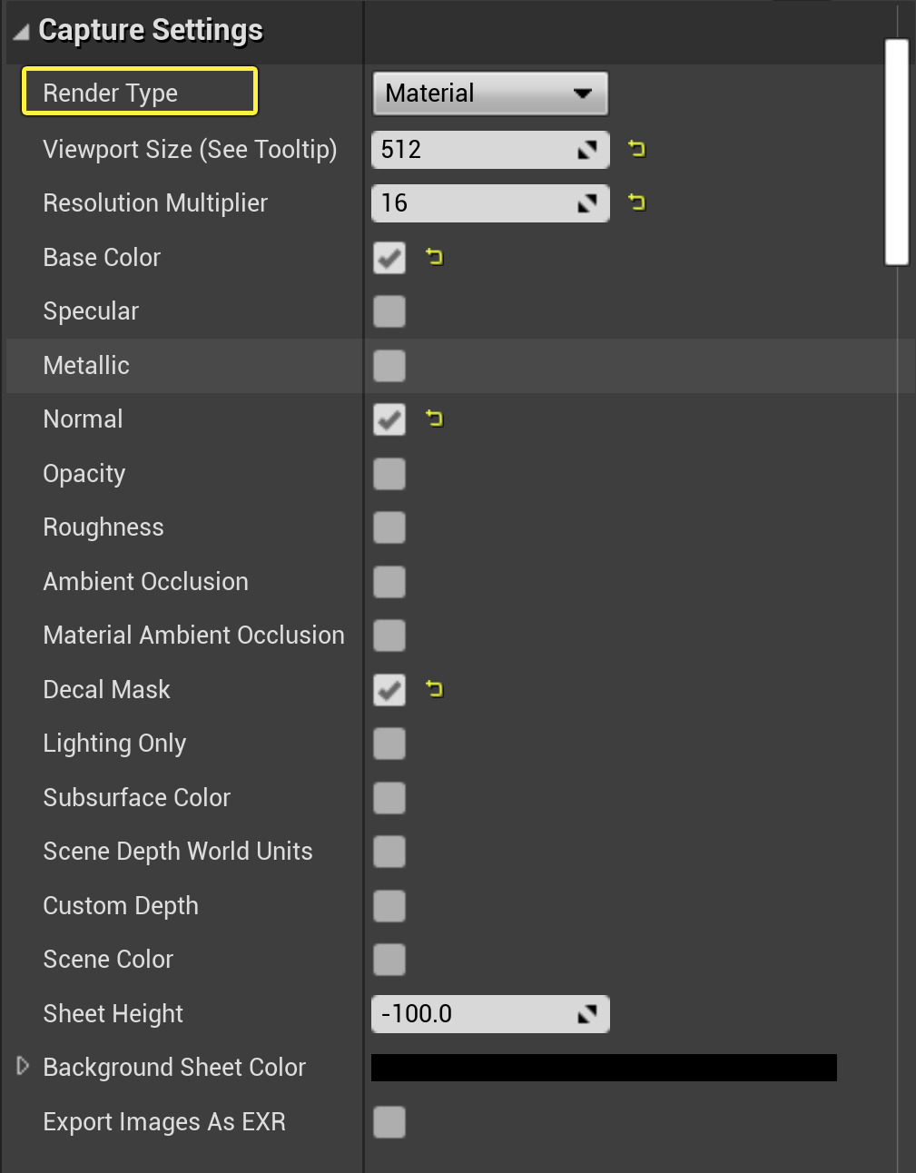Open the Background Sheet Color picker
Screen dimensions: 916x1173
(603, 1068)
